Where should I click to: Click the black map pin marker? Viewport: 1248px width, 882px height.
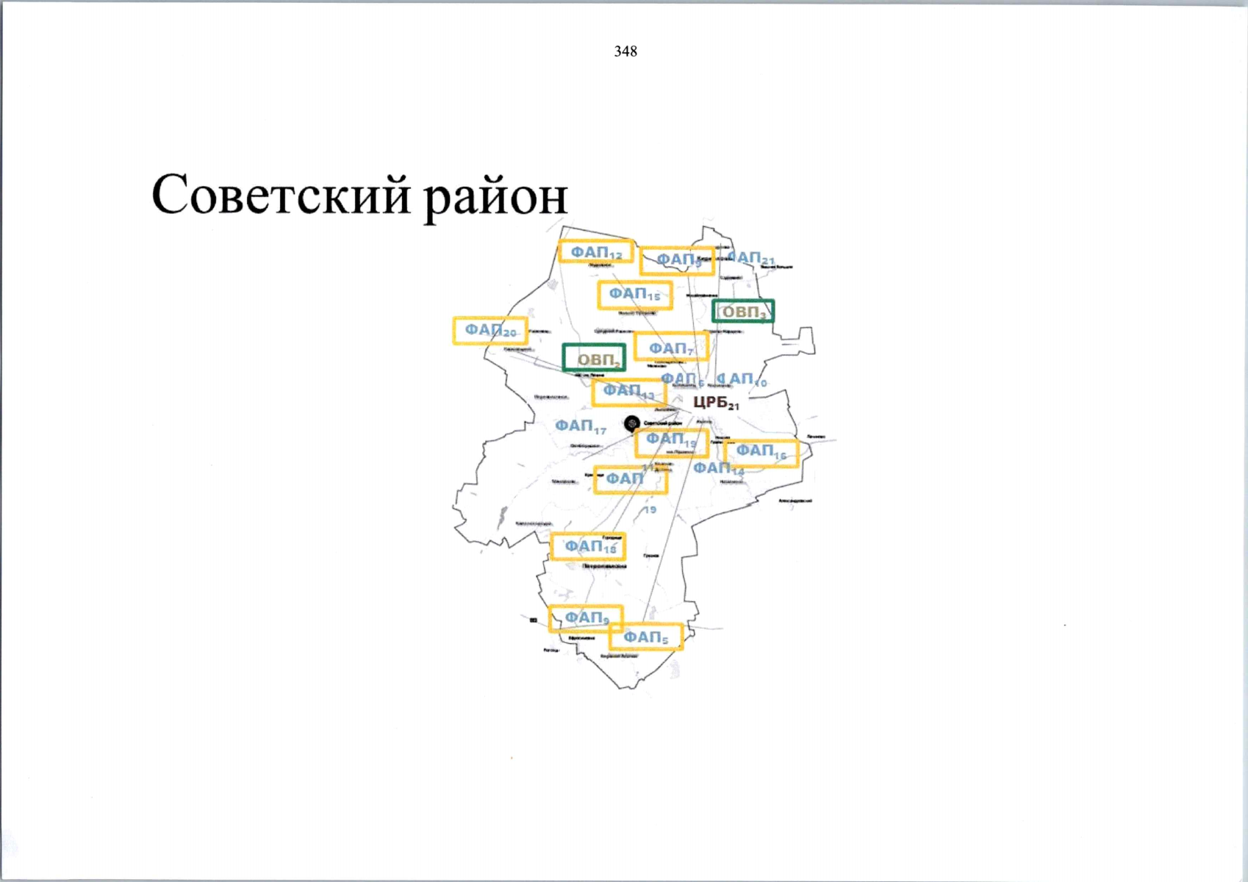click(631, 423)
